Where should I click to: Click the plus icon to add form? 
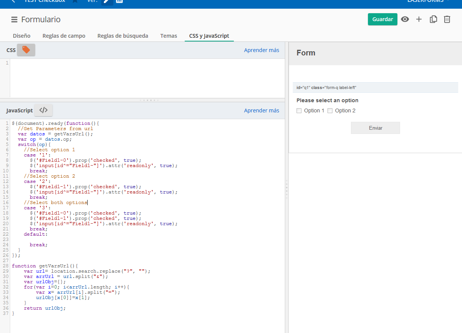[x=419, y=19]
